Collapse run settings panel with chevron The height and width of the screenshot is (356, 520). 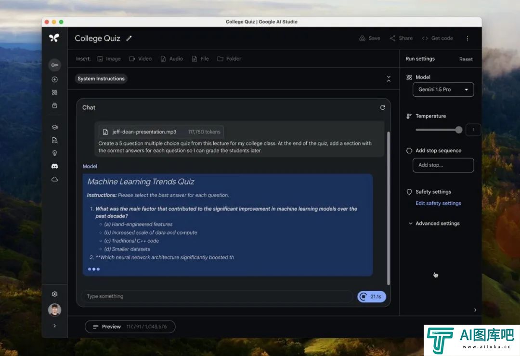click(x=475, y=310)
